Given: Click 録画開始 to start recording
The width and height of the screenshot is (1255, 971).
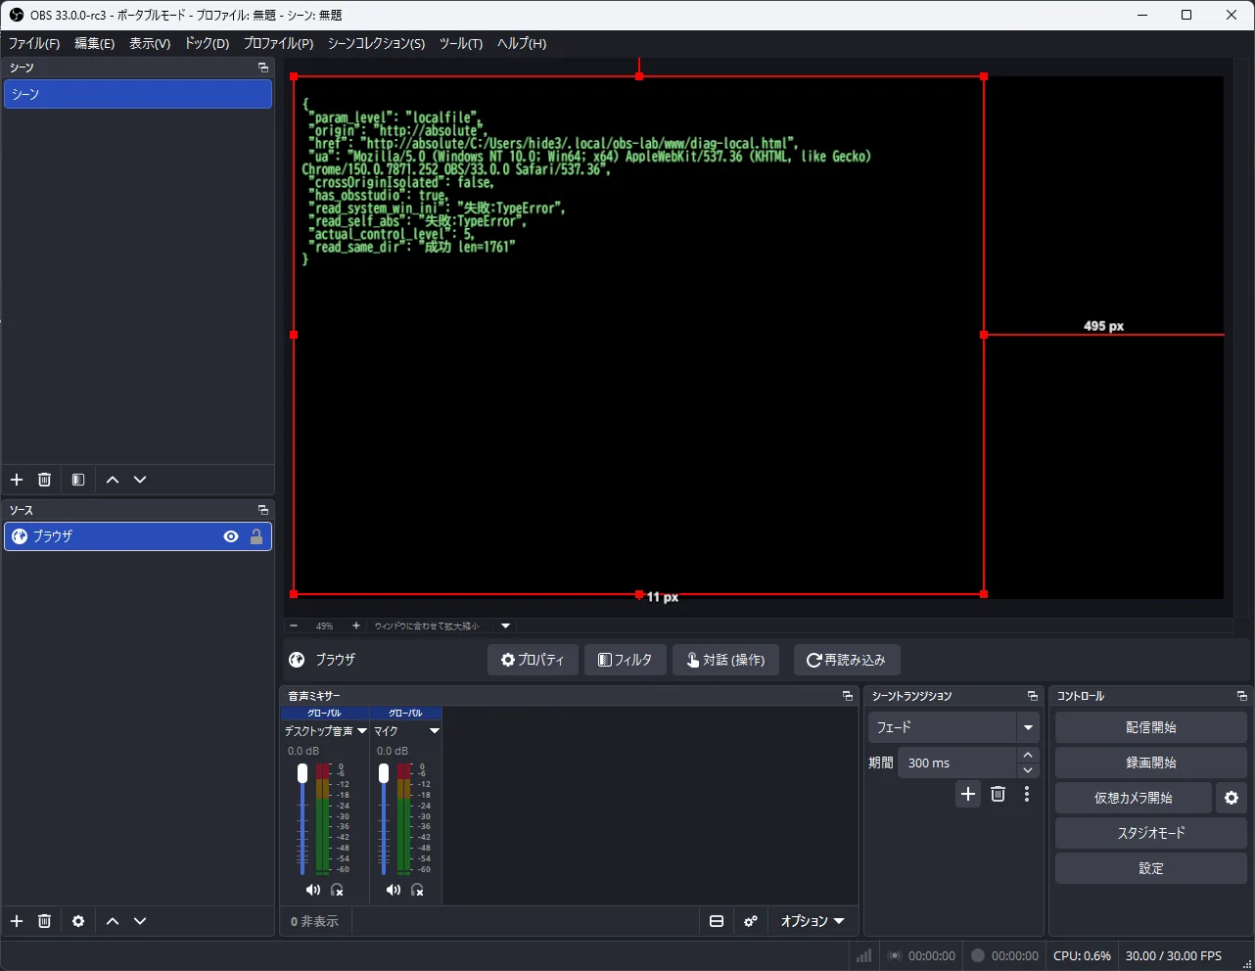Looking at the screenshot, I should [x=1151, y=763].
